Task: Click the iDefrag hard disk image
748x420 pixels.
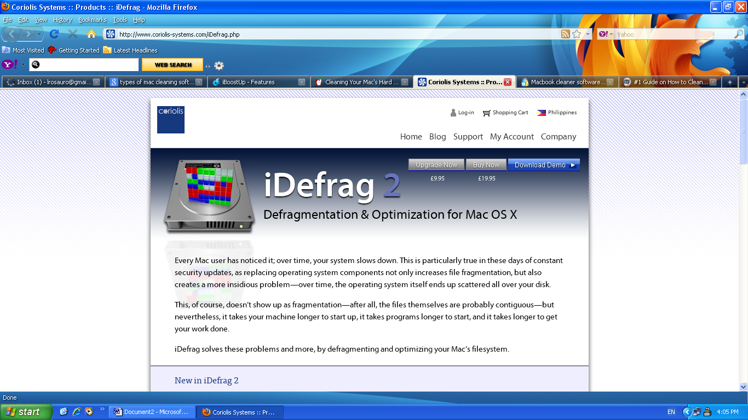Action: click(209, 196)
